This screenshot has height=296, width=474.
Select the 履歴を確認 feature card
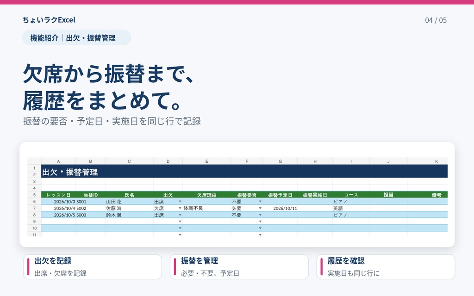(386, 267)
